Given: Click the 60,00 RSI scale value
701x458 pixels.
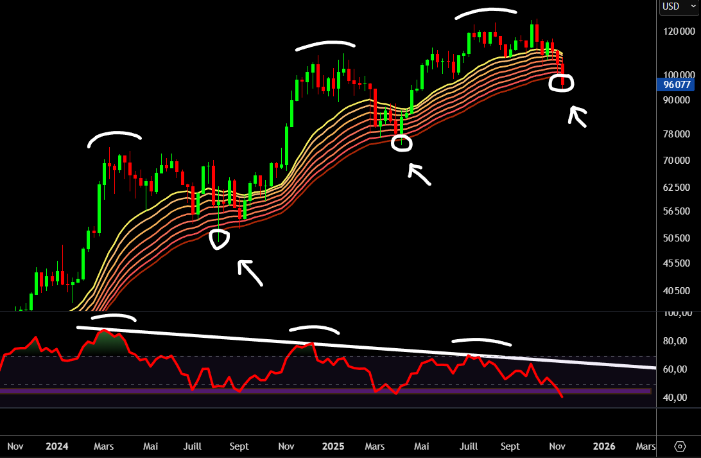Looking at the screenshot, I should [x=675, y=369].
